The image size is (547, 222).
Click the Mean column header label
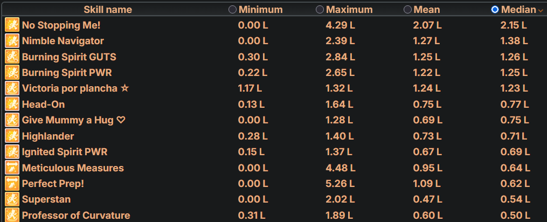click(427, 10)
